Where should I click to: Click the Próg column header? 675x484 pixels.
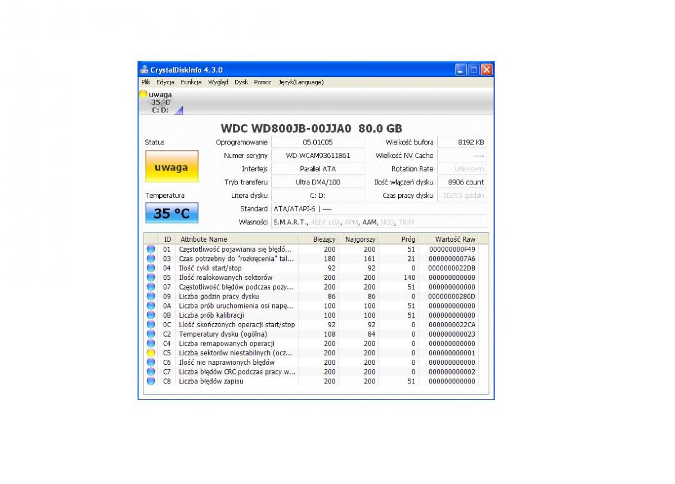point(398,239)
